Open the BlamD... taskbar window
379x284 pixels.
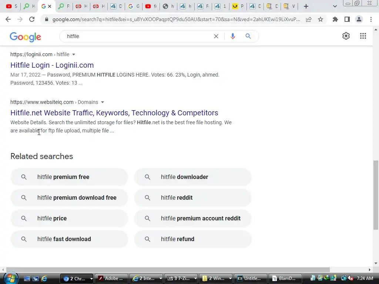click(285, 278)
